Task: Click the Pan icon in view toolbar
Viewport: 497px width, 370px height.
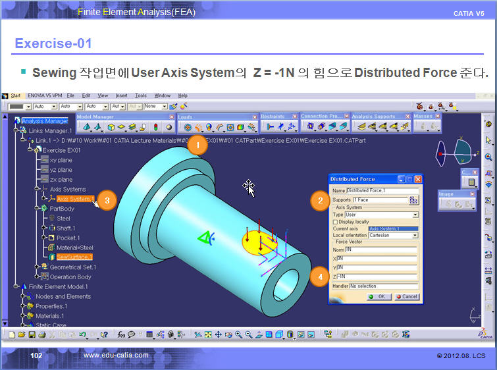Action: pyautogui.click(x=219, y=334)
